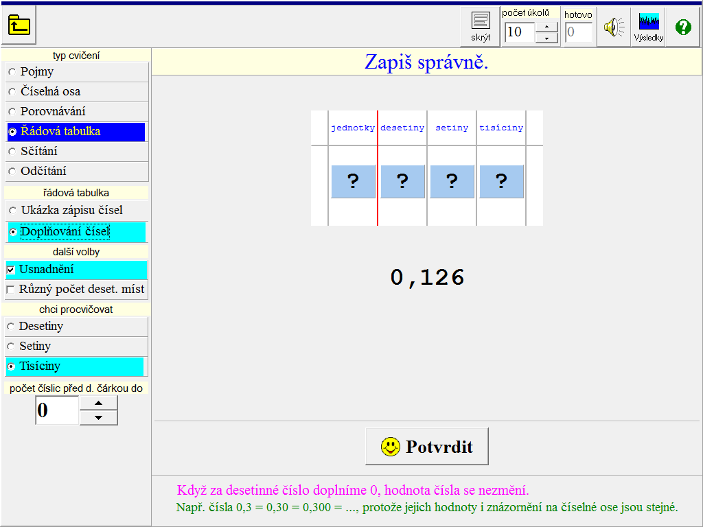This screenshot has width=703, height=527.
Task: Click the Potvrdit confirm button
Action: (x=427, y=446)
